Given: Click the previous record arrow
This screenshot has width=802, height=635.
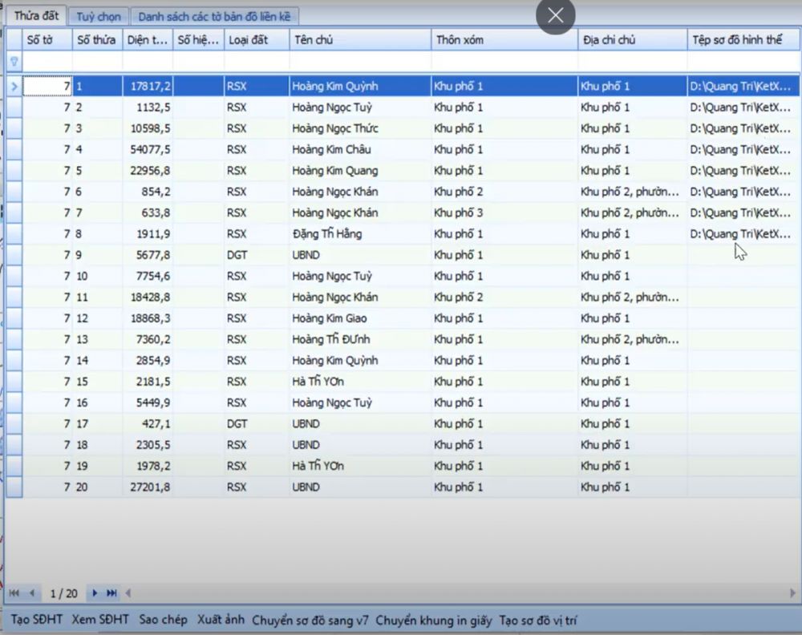Looking at the screenshot, I should coord(31,593).
